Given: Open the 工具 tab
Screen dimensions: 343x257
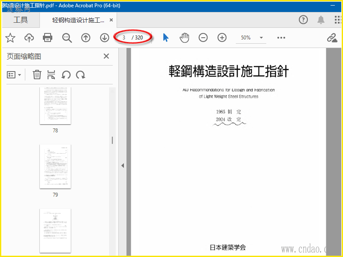Looking at the screenshot, I should tap(21, 20).
